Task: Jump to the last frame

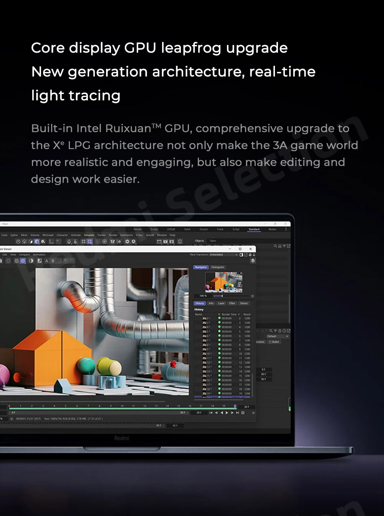Action: click(237, 413)
